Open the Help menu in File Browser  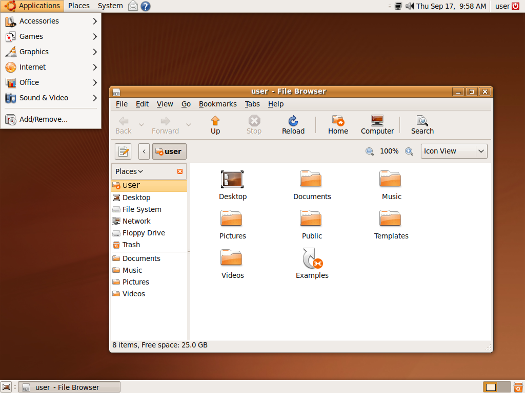tap(275, 104)
